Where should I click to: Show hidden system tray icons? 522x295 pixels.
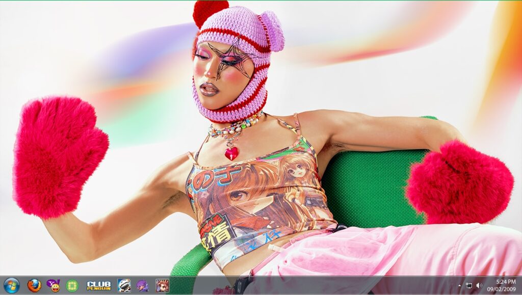click(460, 285)
